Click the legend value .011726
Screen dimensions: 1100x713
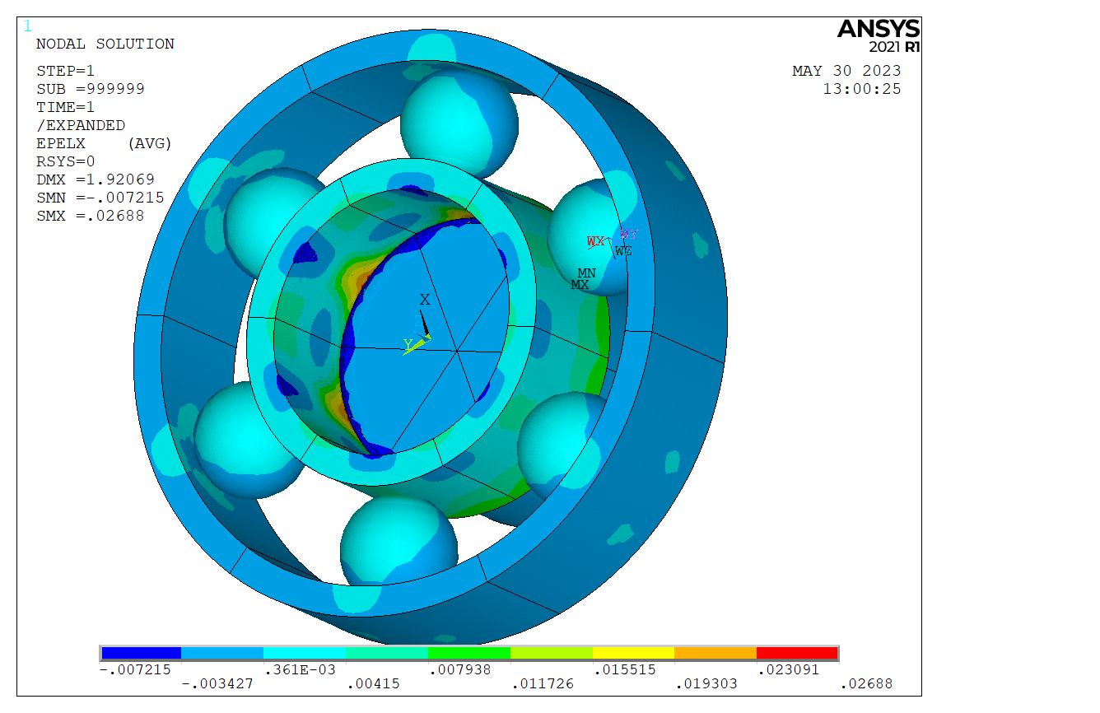(x=543, y=684)
